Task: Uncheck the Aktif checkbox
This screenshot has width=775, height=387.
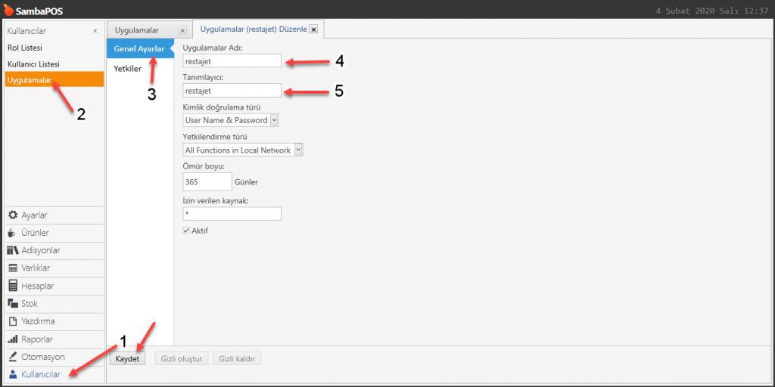Action: click(187, 231)
